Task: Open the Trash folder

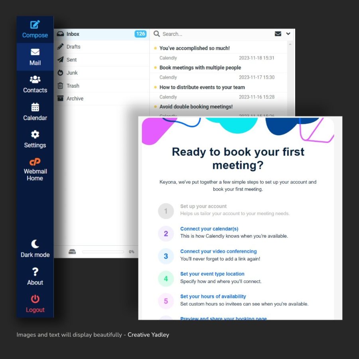Action: click(x=101, y=86)
